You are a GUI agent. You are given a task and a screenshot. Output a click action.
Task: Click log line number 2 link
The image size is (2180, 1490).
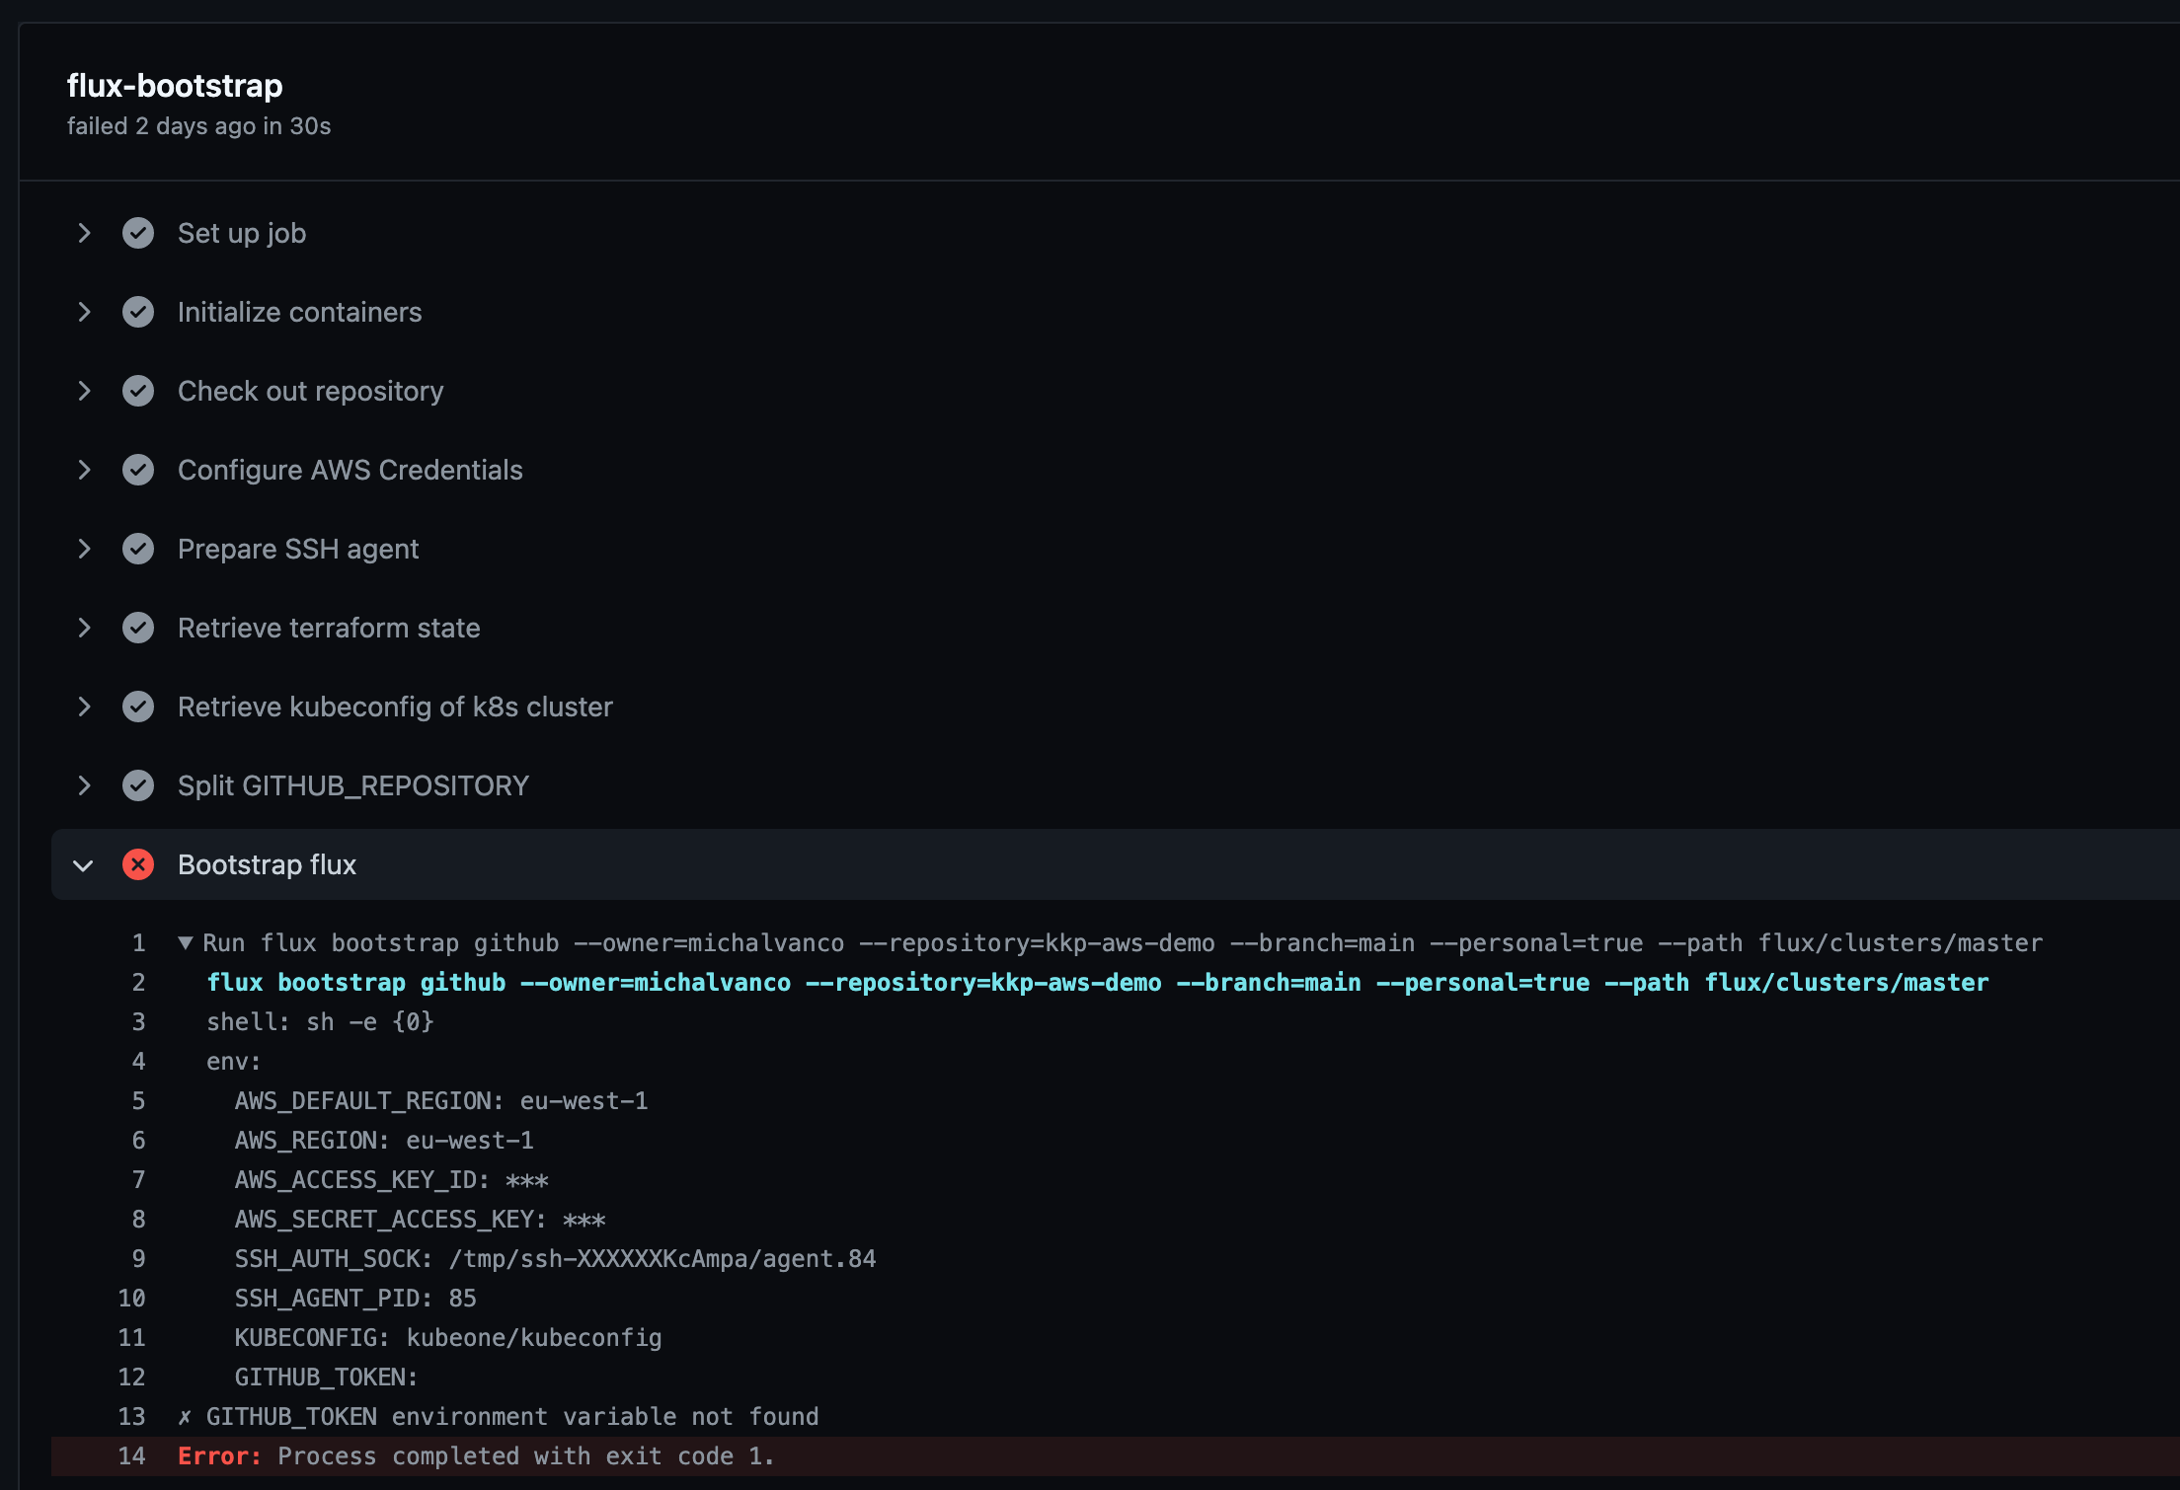pos(138,982)
